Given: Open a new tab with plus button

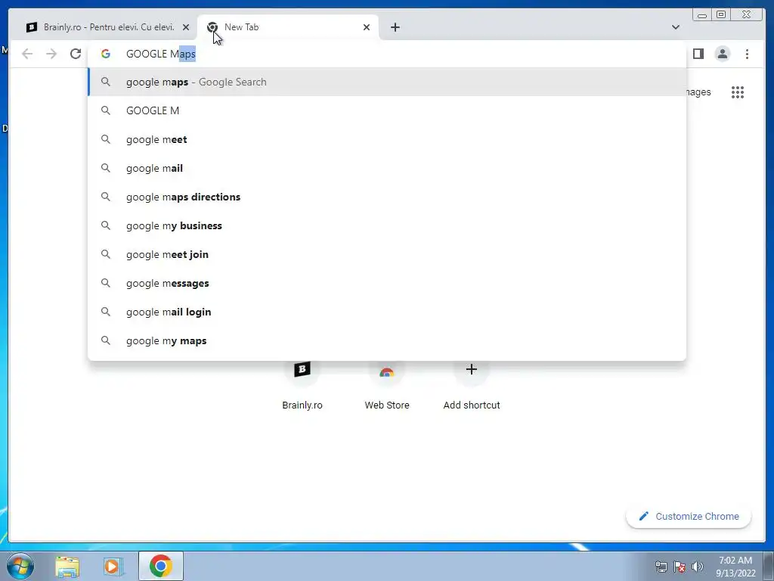Looking at the screenshot, I should (395, 27).
